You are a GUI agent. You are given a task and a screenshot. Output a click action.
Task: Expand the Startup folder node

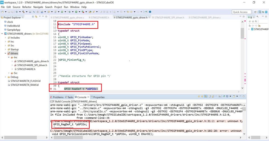point(5,49)
